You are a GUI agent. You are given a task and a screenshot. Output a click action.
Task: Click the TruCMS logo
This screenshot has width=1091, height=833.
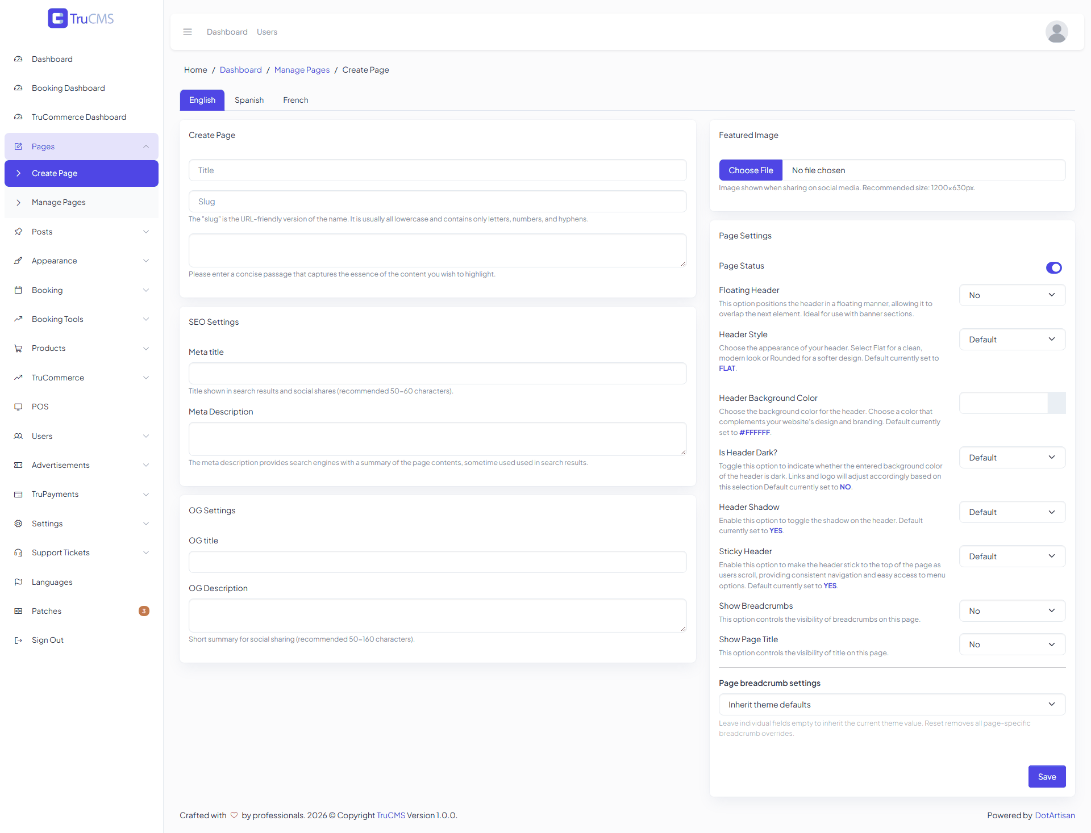click(81, 18)
